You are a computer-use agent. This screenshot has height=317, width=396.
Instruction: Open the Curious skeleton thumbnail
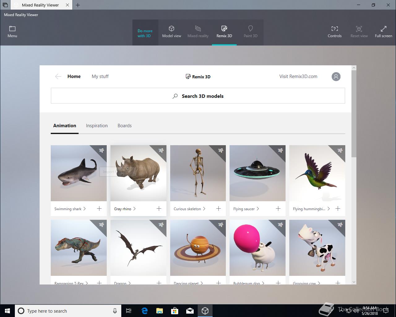point(198,173)
